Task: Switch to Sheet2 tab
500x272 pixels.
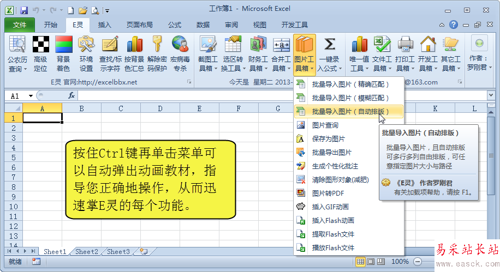Action: [x=87, y=252]
